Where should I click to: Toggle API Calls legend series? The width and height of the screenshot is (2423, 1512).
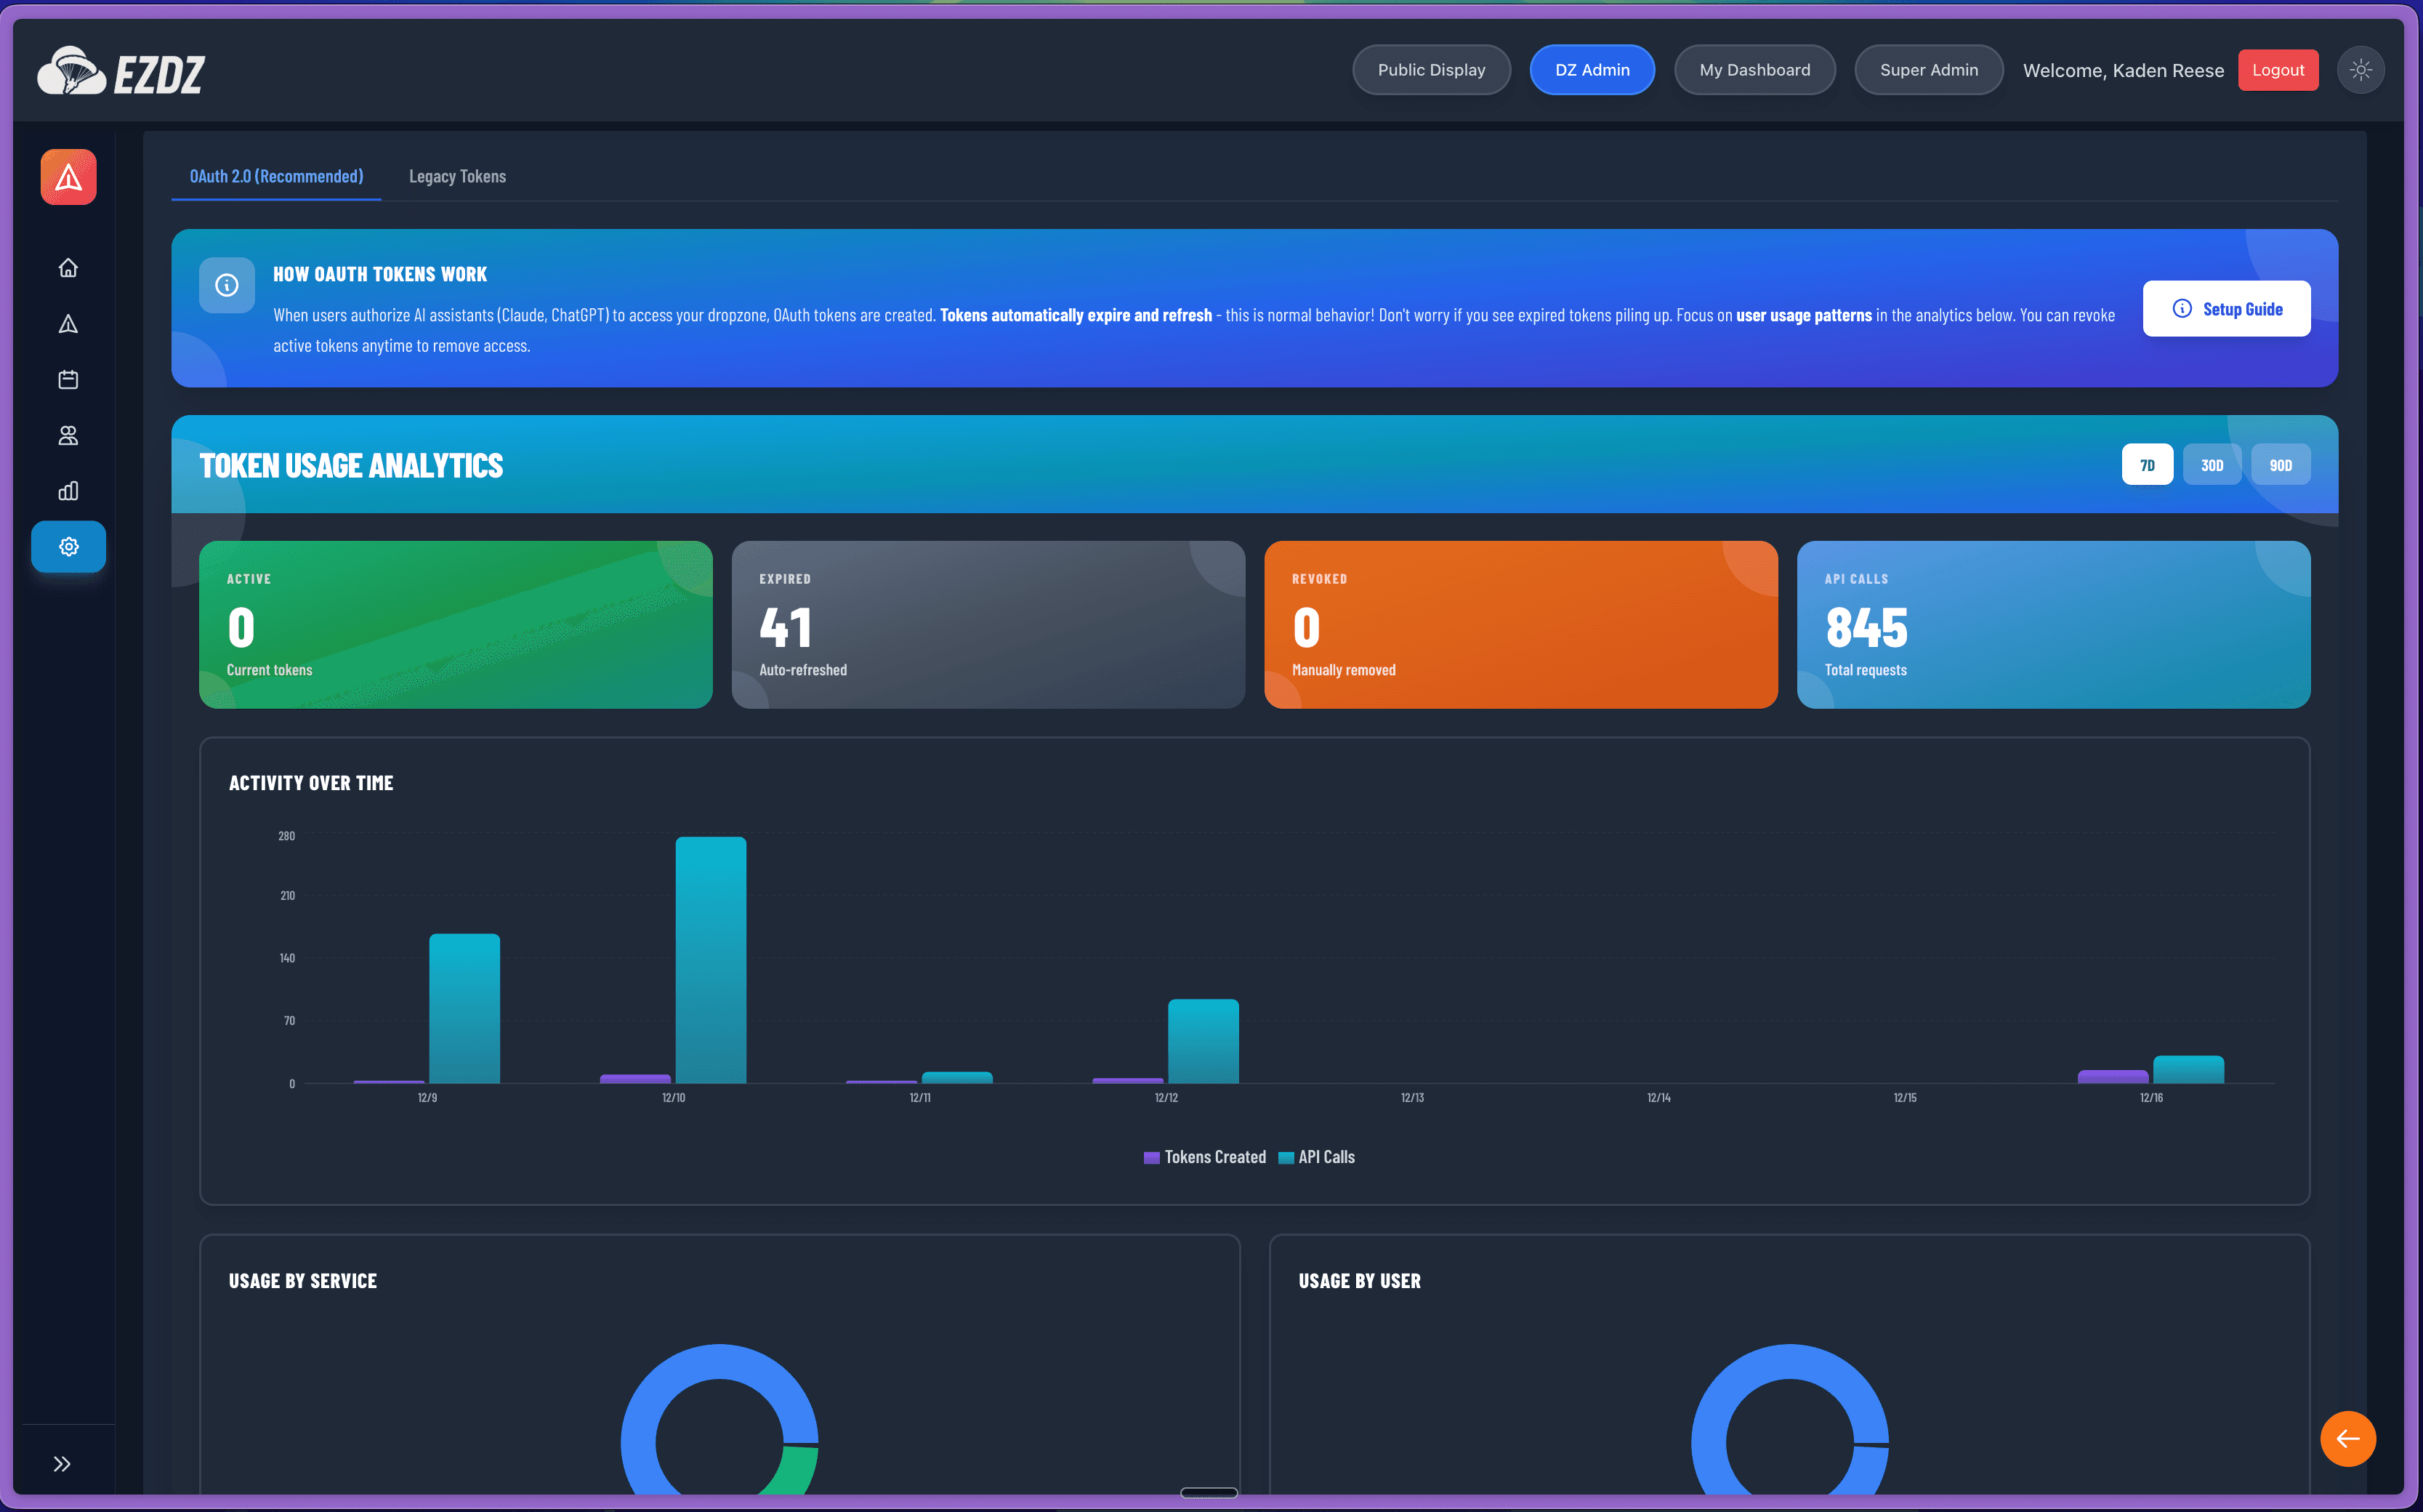point(1318,1157)
